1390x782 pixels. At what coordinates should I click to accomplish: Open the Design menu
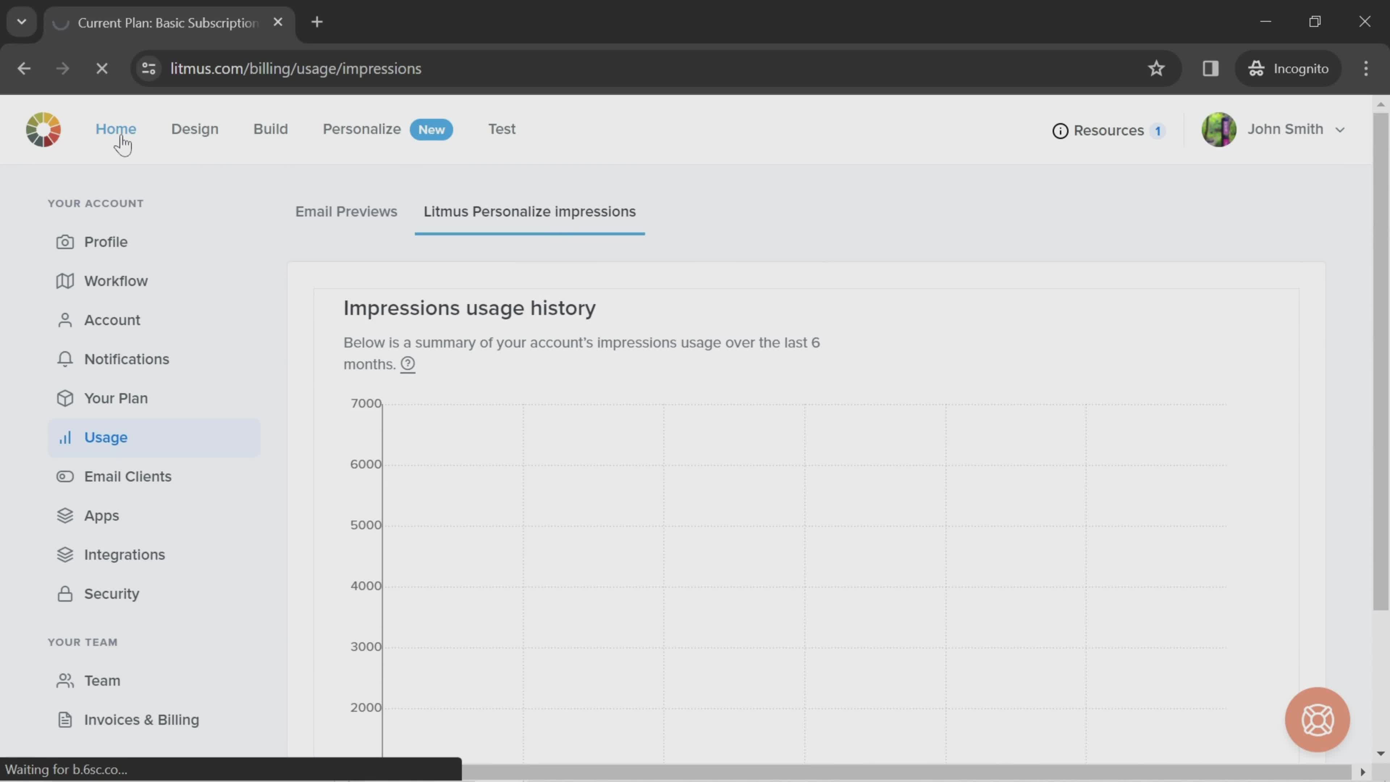pyautogui.click(x=195, y=129)
